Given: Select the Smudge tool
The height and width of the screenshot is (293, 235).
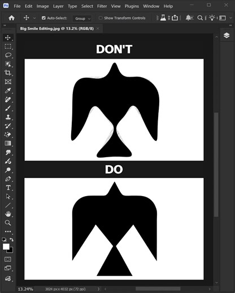Looking at the screenshot, I should (x=8, y=152).
